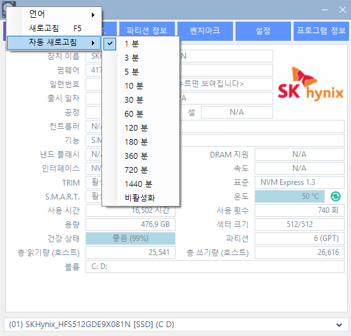Set auto refresh to 60 분
The width and height of the screenshot is (351, 336).
140,114
